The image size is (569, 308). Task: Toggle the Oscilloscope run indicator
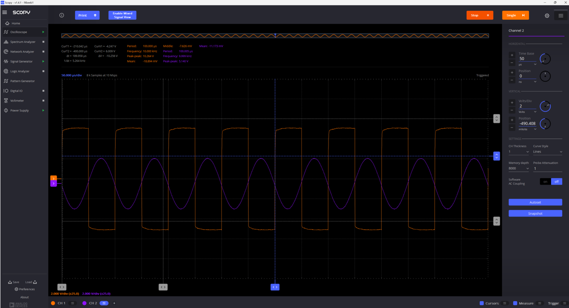coord(43,32)
